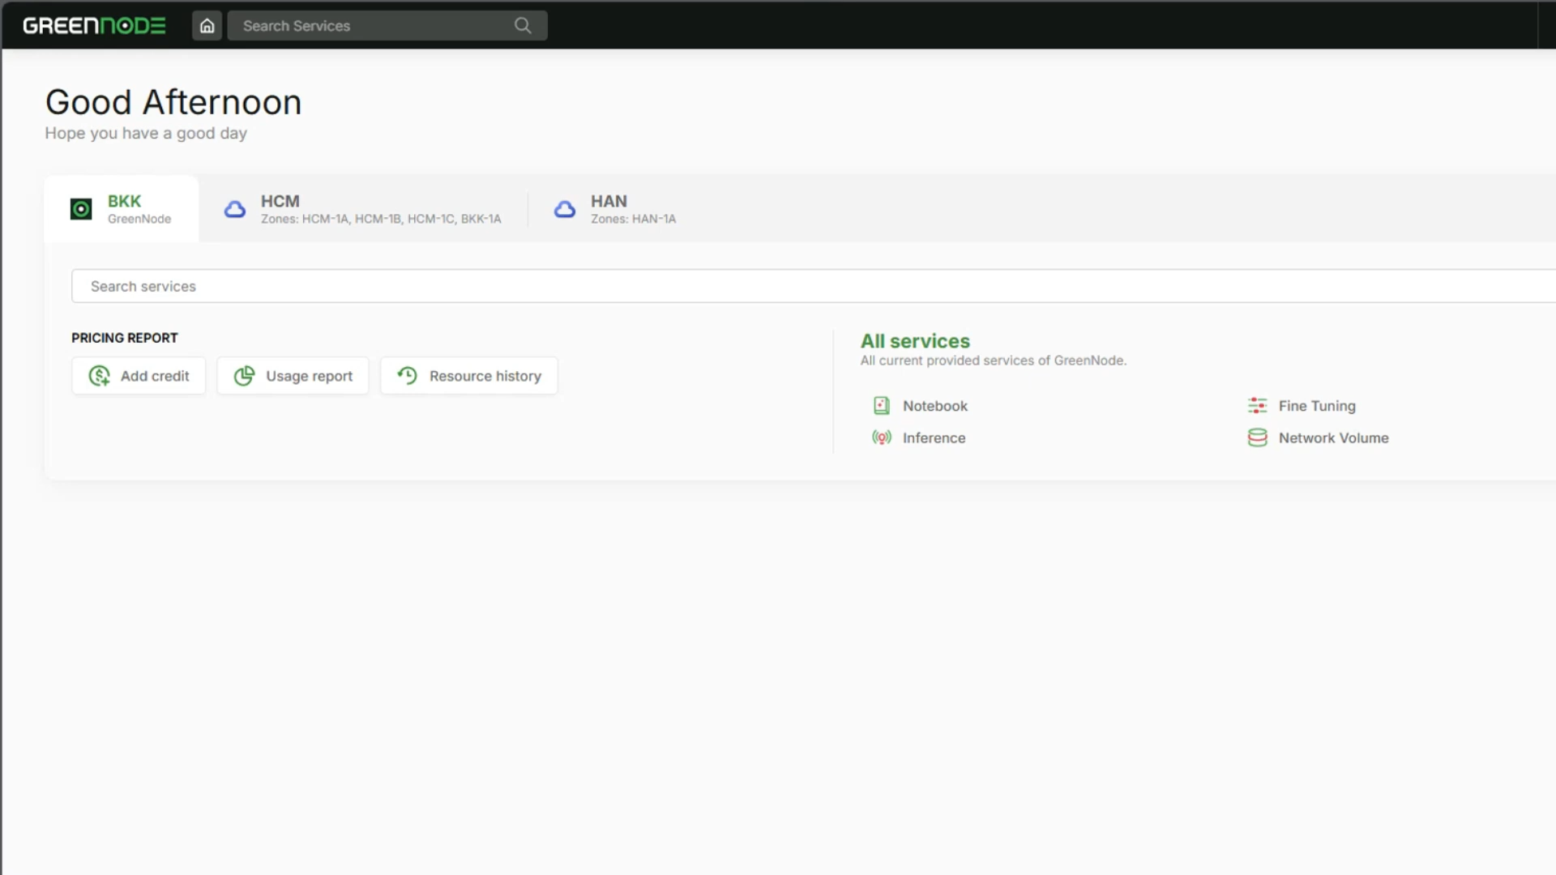1556x875 pixels.
Task: Click the magnifier icon in Search Services
Action: coord(523,26)
